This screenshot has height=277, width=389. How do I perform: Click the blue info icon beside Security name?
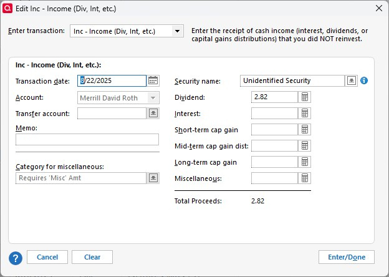pos(364,80)
